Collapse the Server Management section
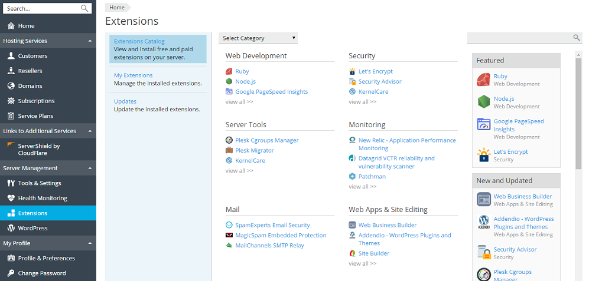The width and height of the screenshot is (589, 281). tap(90, 168)
